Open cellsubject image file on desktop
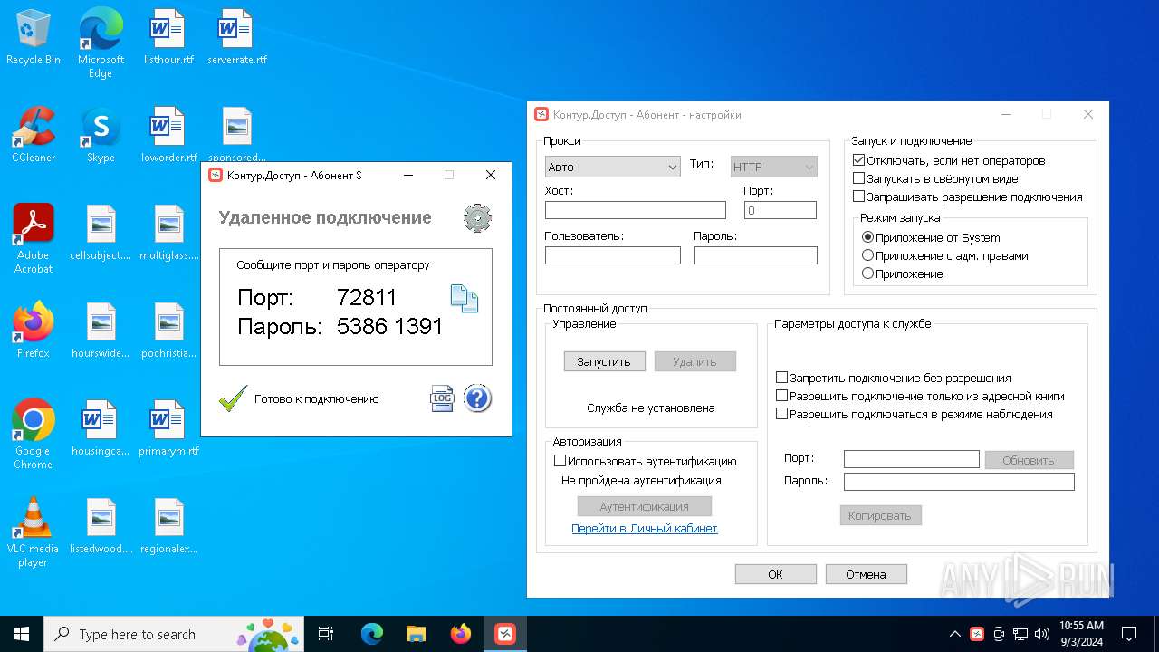 pyautogui.click(x=101, y=233)
